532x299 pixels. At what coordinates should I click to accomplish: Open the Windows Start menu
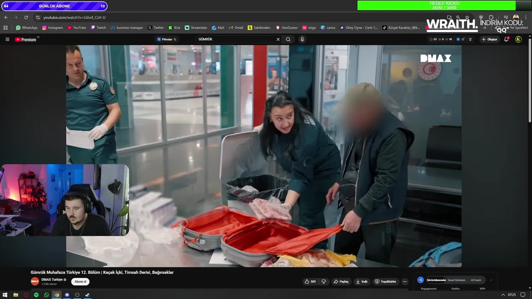pyautogui.click(x=5, y=295)
